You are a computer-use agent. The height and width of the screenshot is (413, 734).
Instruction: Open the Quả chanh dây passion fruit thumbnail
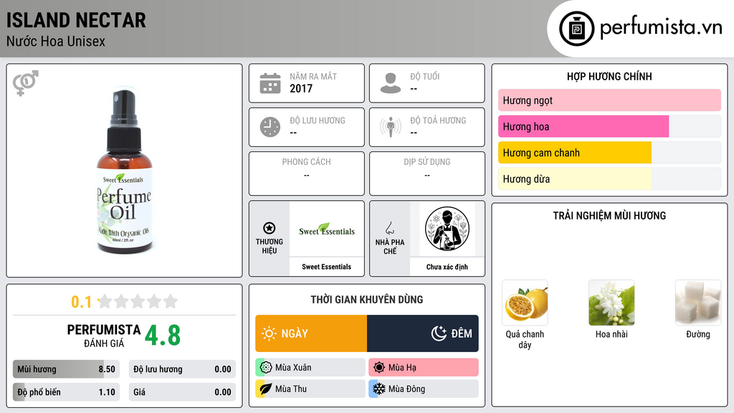click(525, 303)
